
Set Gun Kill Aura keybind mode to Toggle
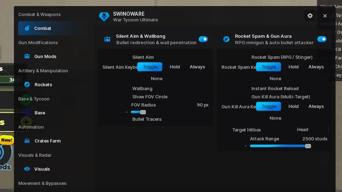[x=269, y=107]
